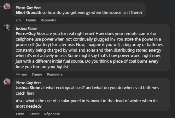Image resolution: width=175 pixels, height=118 pixels.
Task: Like the comment posted 1 min ago
Action: pyautogui.click(x=34, y=114)
